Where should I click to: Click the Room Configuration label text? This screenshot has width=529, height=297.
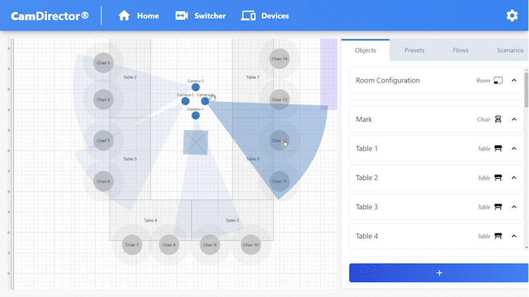pos(387,81)
